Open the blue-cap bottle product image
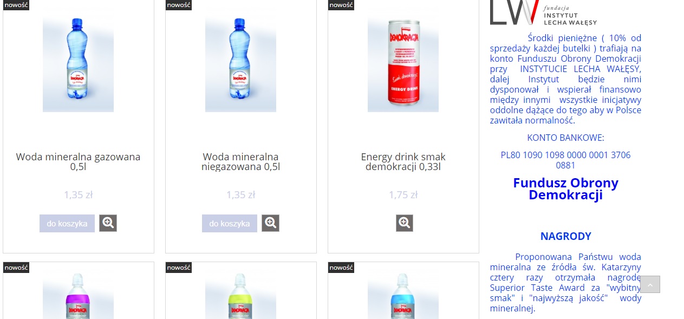Image resolution: width=684 pixels, height=319 pixels. pyautogui.click(x=403, y=296)
